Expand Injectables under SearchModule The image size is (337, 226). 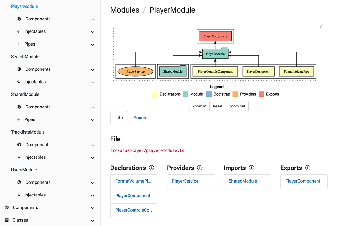pyautogui.click(x=92, y=82)
